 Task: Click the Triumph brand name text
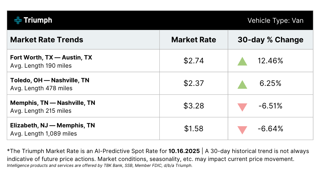point(38,20)
